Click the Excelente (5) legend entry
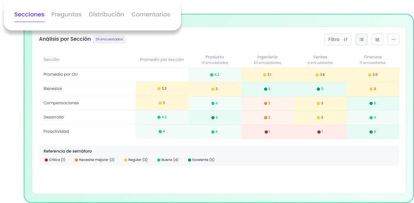Viewport: 414px width, 203px height. 201,160
